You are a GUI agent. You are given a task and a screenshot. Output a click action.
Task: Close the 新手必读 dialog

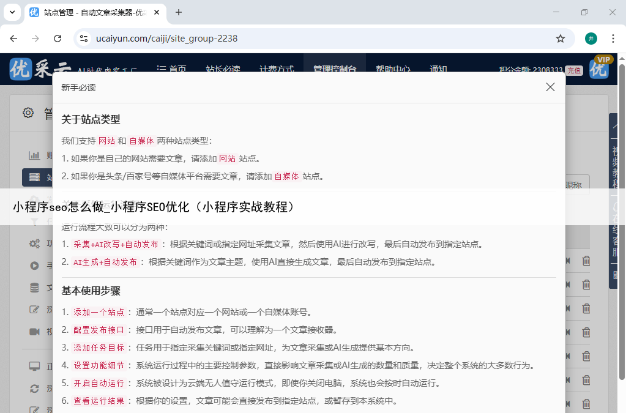tap(550, 87)
